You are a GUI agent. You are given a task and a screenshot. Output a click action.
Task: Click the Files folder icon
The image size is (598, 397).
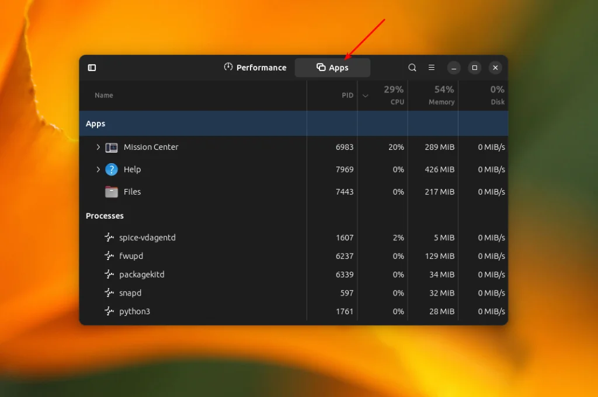pos(112,192)
